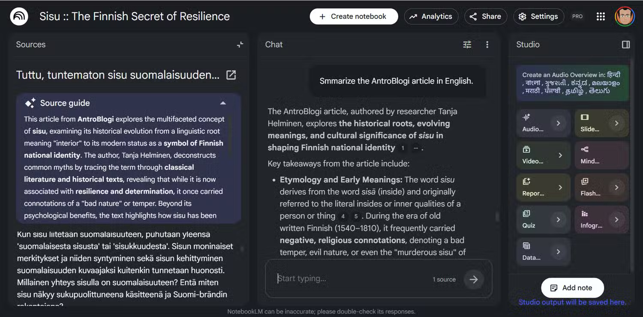Add a note in Studio

(572, 288)
